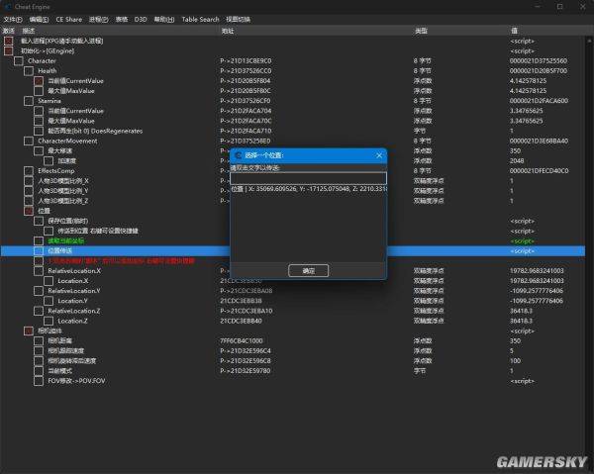Image resolution: width=594 pixels, height=474 pixels.
Task: Toggle the Character row checkbox
Action: point(19,61)
